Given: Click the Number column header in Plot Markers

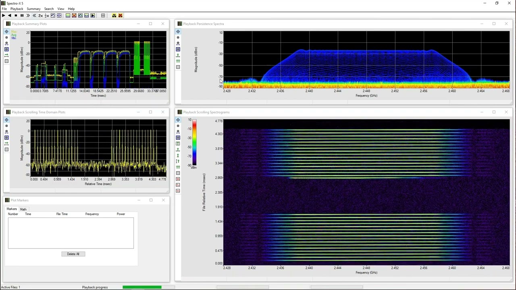Looking at the screenshot, I should 13,214.
